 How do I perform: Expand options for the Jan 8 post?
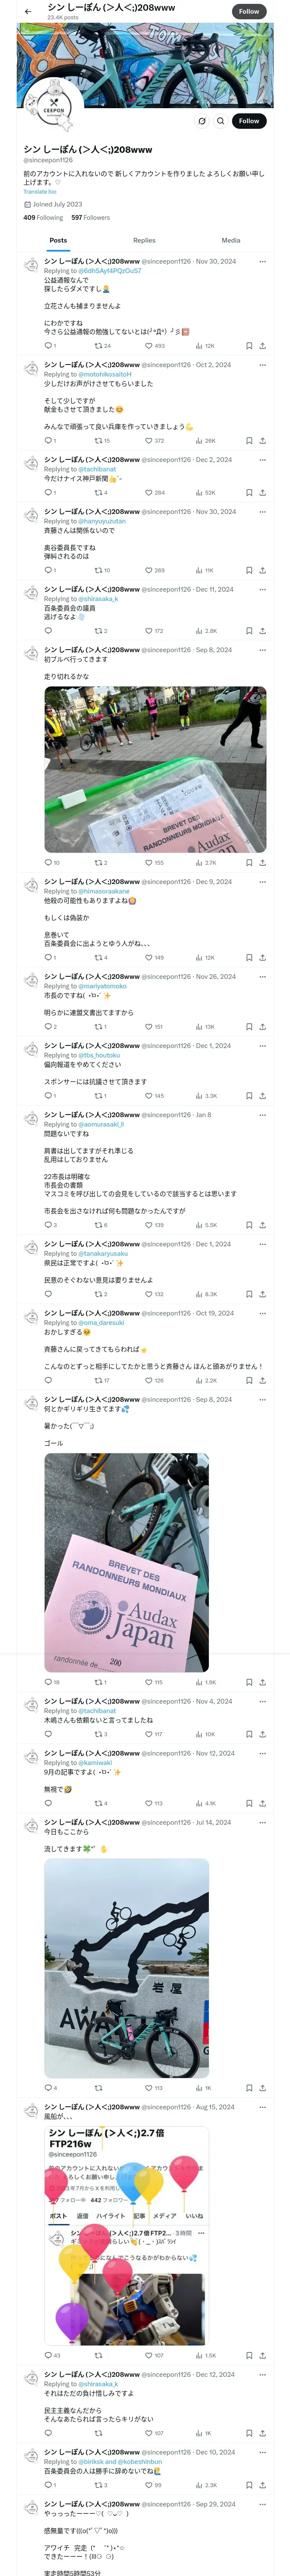pyautogui.click(x=262, y=1115)
